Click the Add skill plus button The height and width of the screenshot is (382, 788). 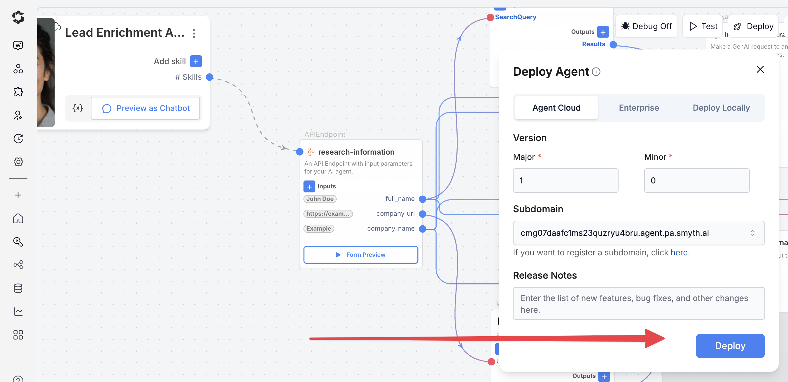196,61
